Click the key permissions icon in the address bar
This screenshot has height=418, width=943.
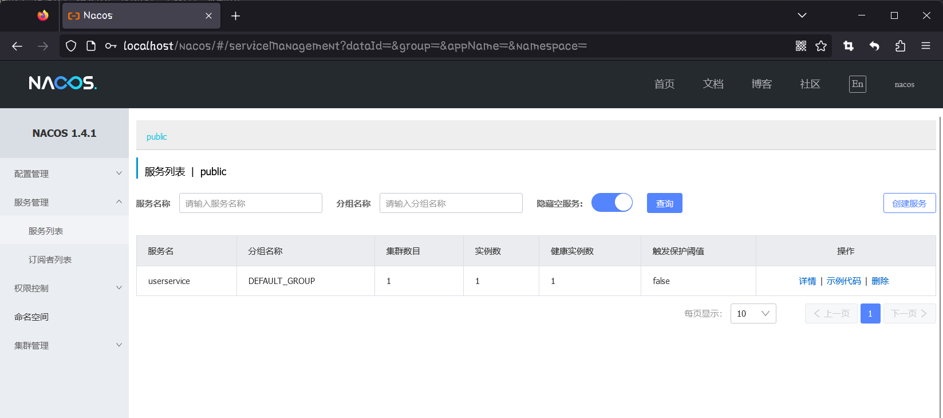111,46
